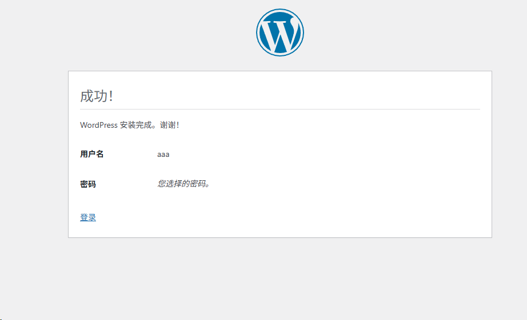Click the 您选择 start of the password note
This screenshot has height=320, width=527.
[x=169, y=184]
